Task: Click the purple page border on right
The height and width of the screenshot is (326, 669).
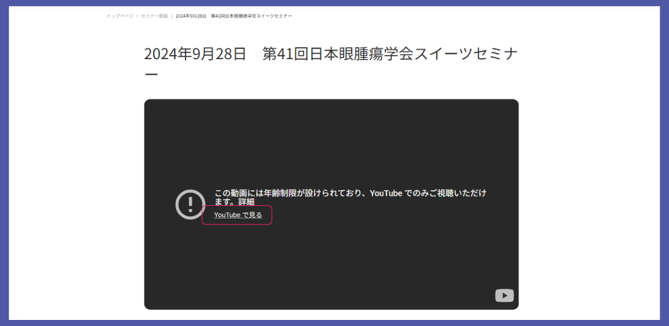Action: coord(664,163)
